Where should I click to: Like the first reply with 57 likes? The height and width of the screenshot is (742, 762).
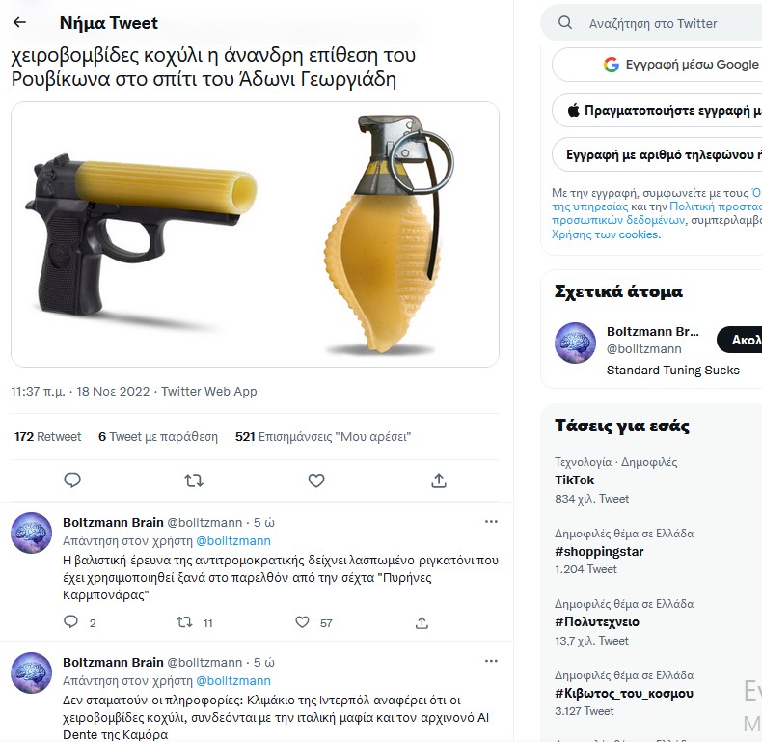point(303,622)
